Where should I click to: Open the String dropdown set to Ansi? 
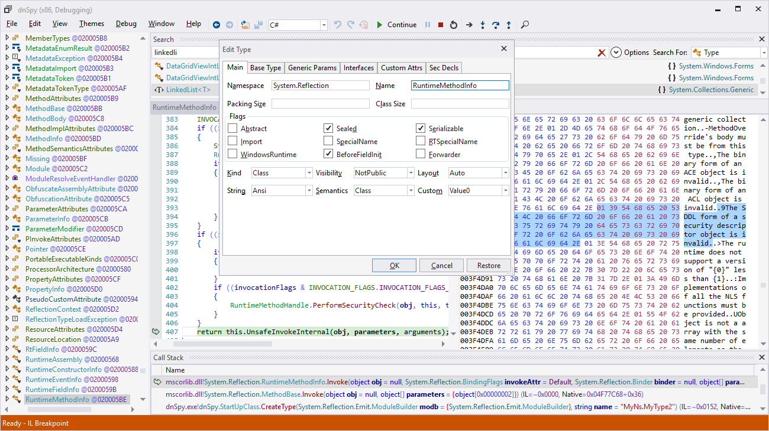point(282,191)
